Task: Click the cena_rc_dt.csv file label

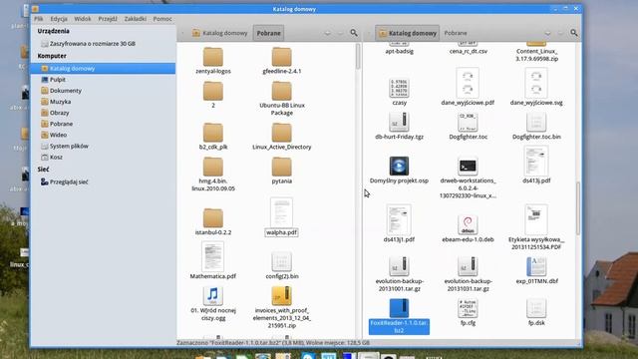Action: [468, 51]
